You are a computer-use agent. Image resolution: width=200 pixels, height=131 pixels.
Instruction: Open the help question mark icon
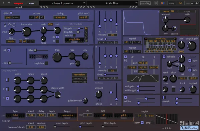[x=4, y=3]
